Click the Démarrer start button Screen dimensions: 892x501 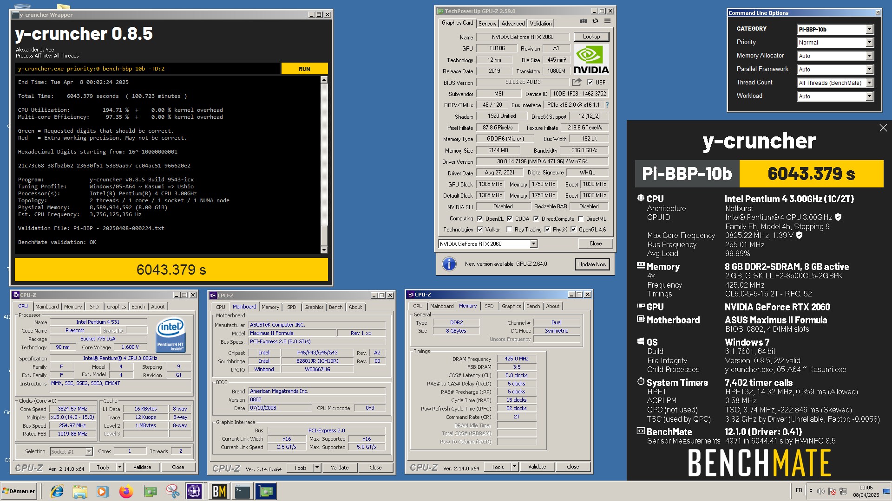coord(19,491)
